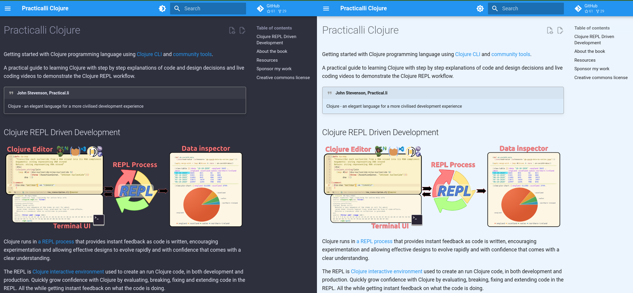Viewport: 633px width, 293px height.
Task: Focus Search field in light theme header
Action: click(x=526, y=9)
